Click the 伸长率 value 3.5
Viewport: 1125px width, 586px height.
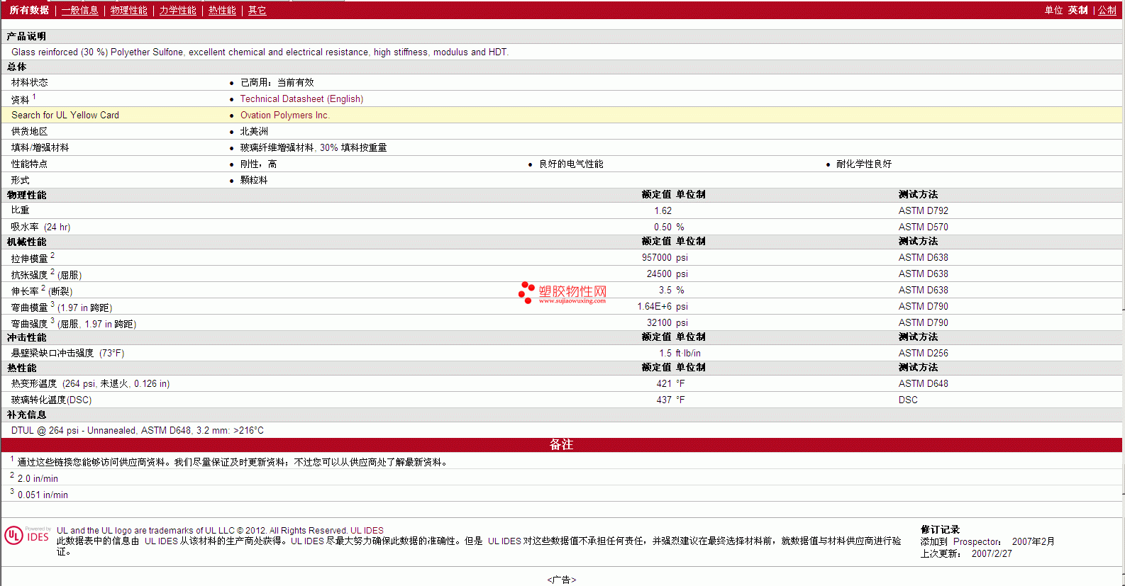coord(665,291)
